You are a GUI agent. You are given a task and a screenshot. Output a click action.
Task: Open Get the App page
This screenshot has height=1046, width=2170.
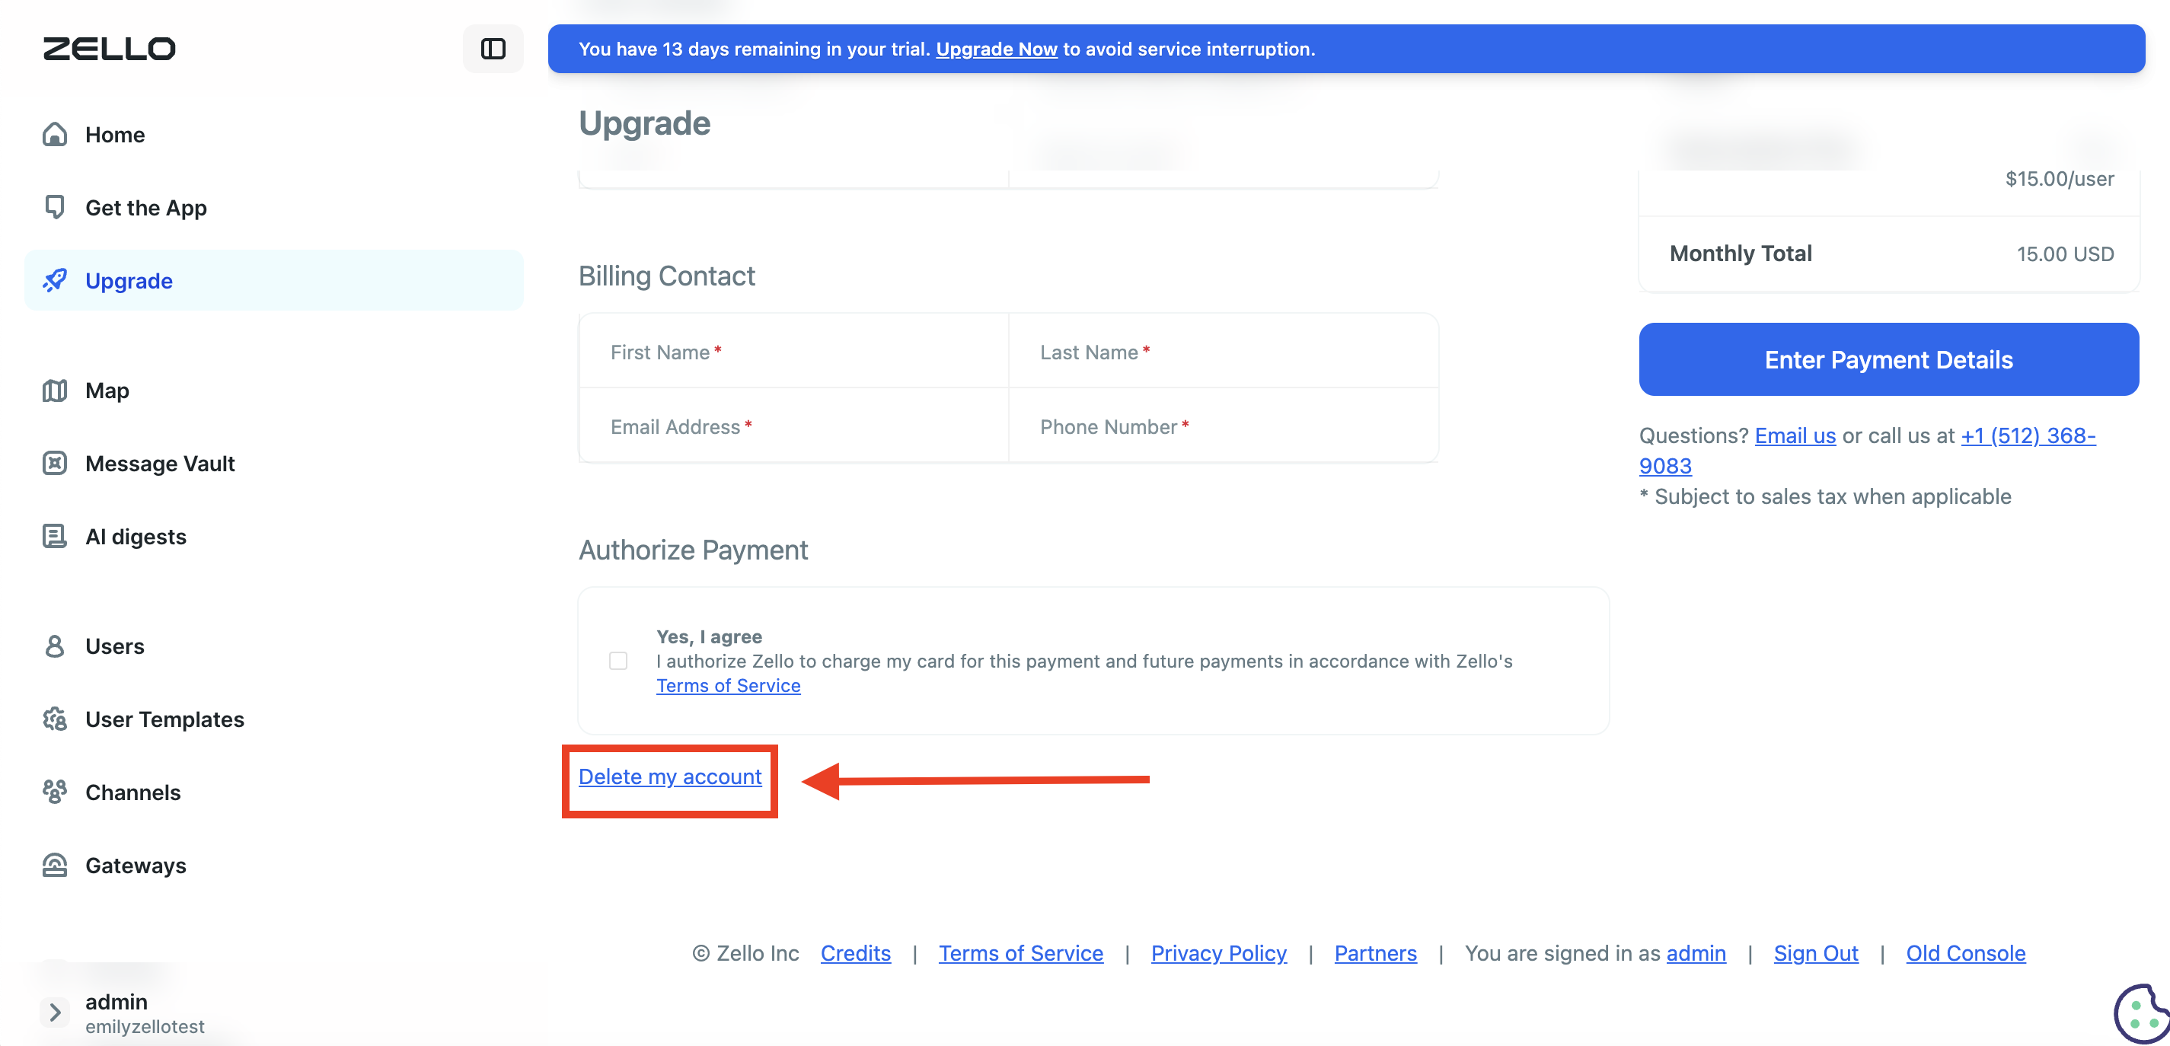point(275,207)
